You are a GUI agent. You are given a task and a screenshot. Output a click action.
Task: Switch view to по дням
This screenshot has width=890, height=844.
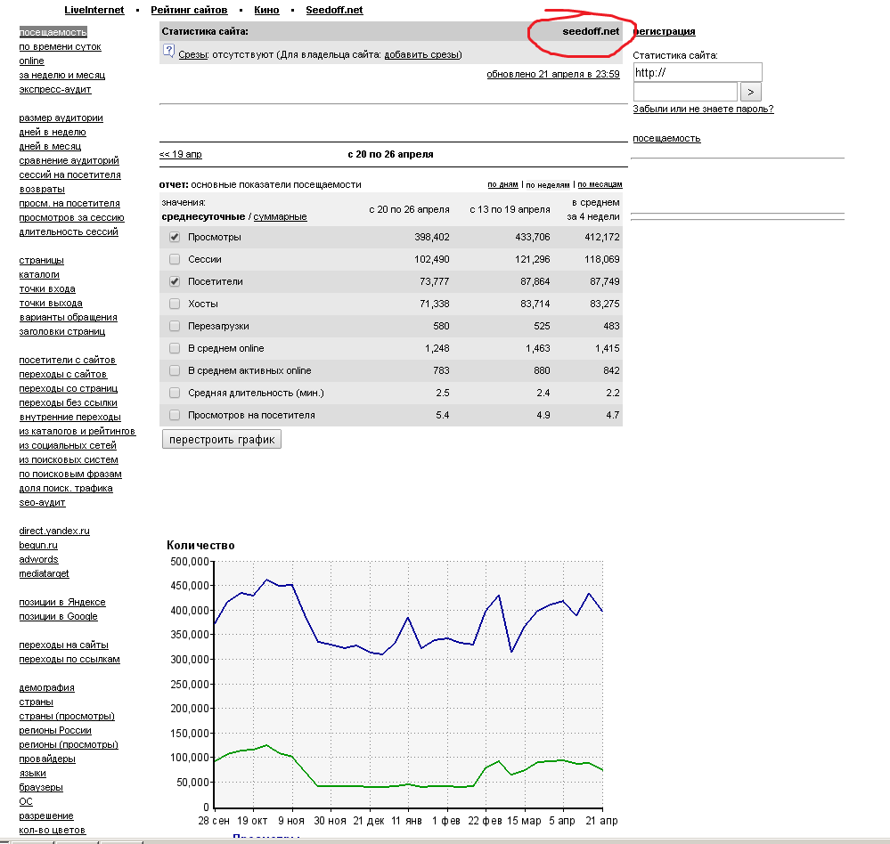502,184
